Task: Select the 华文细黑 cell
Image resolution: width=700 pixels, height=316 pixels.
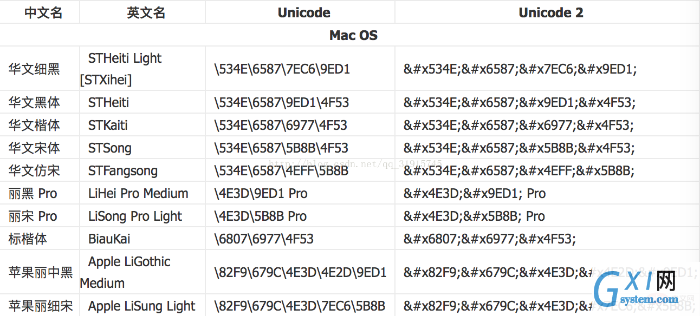Action: 40,69
